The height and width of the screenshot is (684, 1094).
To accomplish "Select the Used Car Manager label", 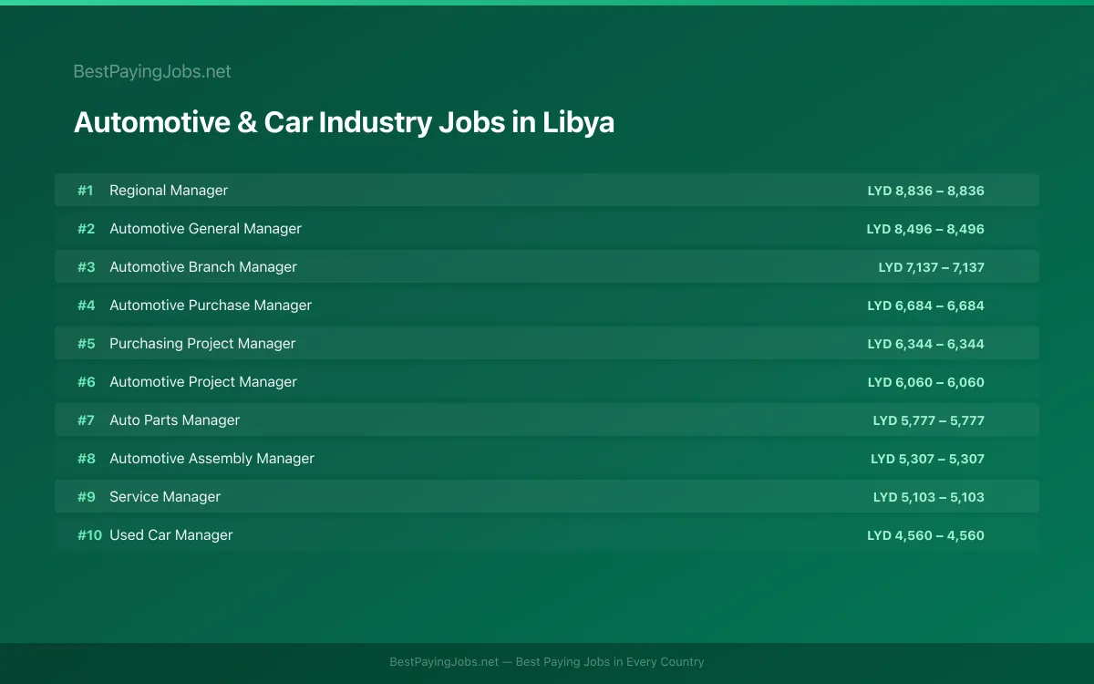I will [x=171, y=535].
